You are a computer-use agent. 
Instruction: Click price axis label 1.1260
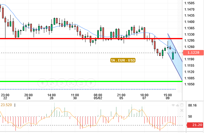189,47
